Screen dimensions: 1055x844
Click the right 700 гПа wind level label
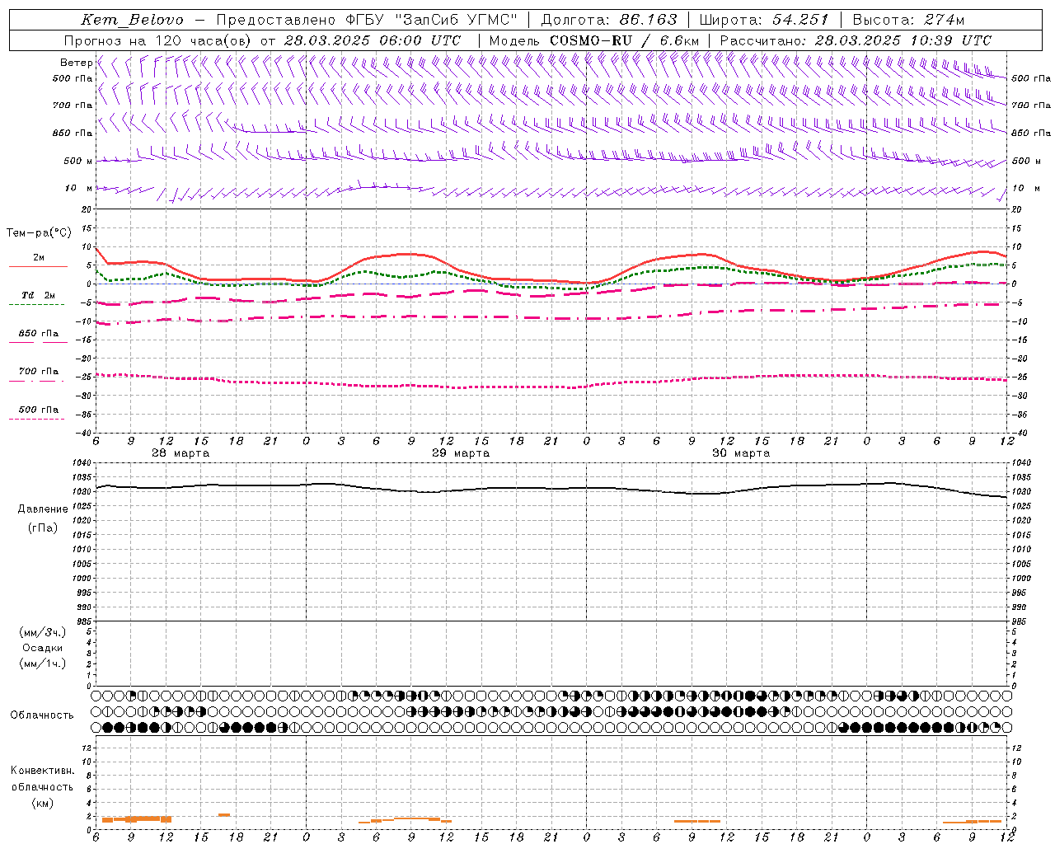(1031, 105)
